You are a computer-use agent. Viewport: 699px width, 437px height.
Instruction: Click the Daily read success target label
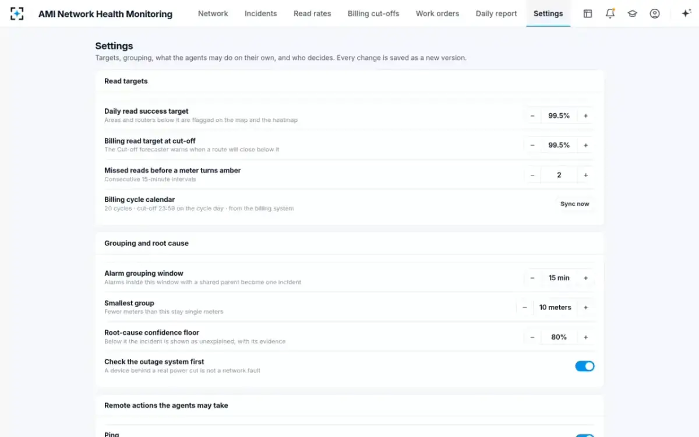pyautogui.click(x=146, y=111)
